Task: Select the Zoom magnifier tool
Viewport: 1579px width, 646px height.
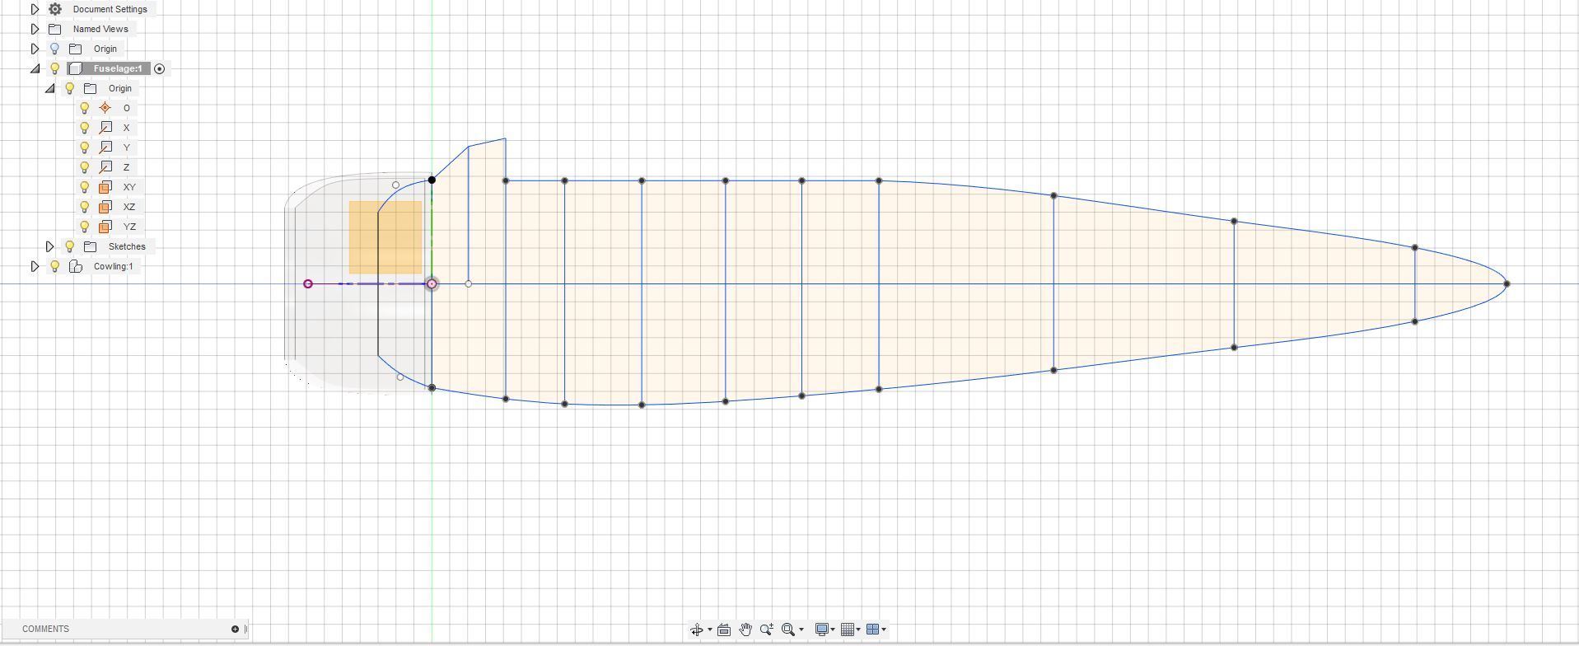Action: coord(767,630)
